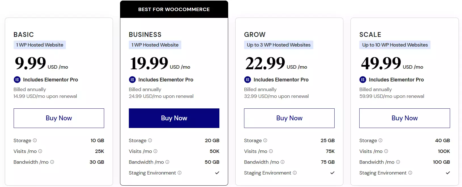Viewport: 462px width, 187px height.
Task: Click the Elementor Pro icon on SCALE plan
Action: (363, 80)
